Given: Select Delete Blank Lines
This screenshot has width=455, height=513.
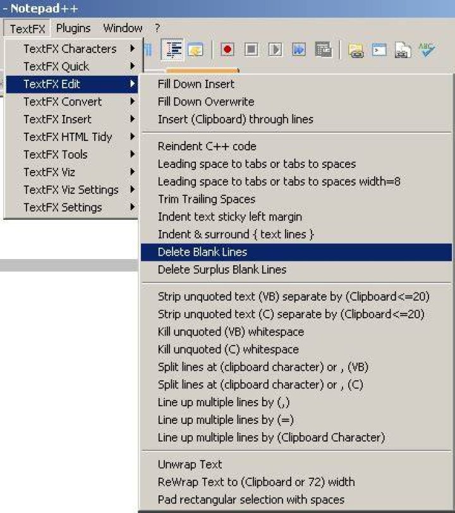Looking at the screenshot, I should pyautogui.click(x=296, y=252).
